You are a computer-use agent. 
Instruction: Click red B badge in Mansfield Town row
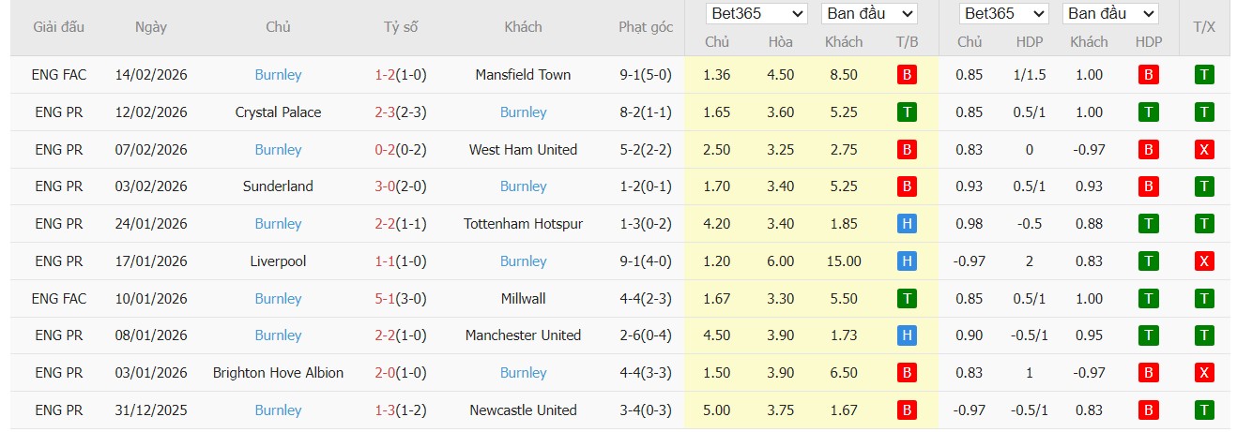[907, 75]
